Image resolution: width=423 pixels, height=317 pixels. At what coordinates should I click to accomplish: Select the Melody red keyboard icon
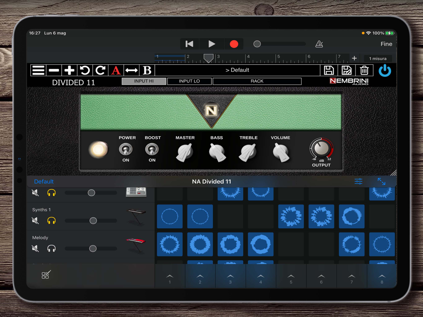[136, 245]
